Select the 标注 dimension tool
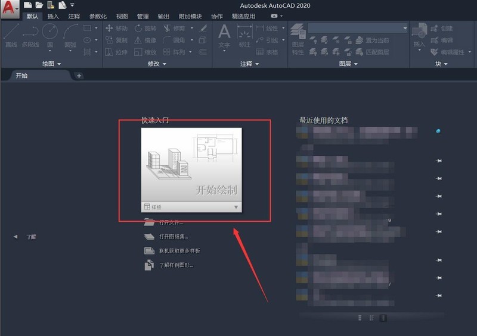The image size is (477, 336). pyautogui.click(x=244, y=36)
